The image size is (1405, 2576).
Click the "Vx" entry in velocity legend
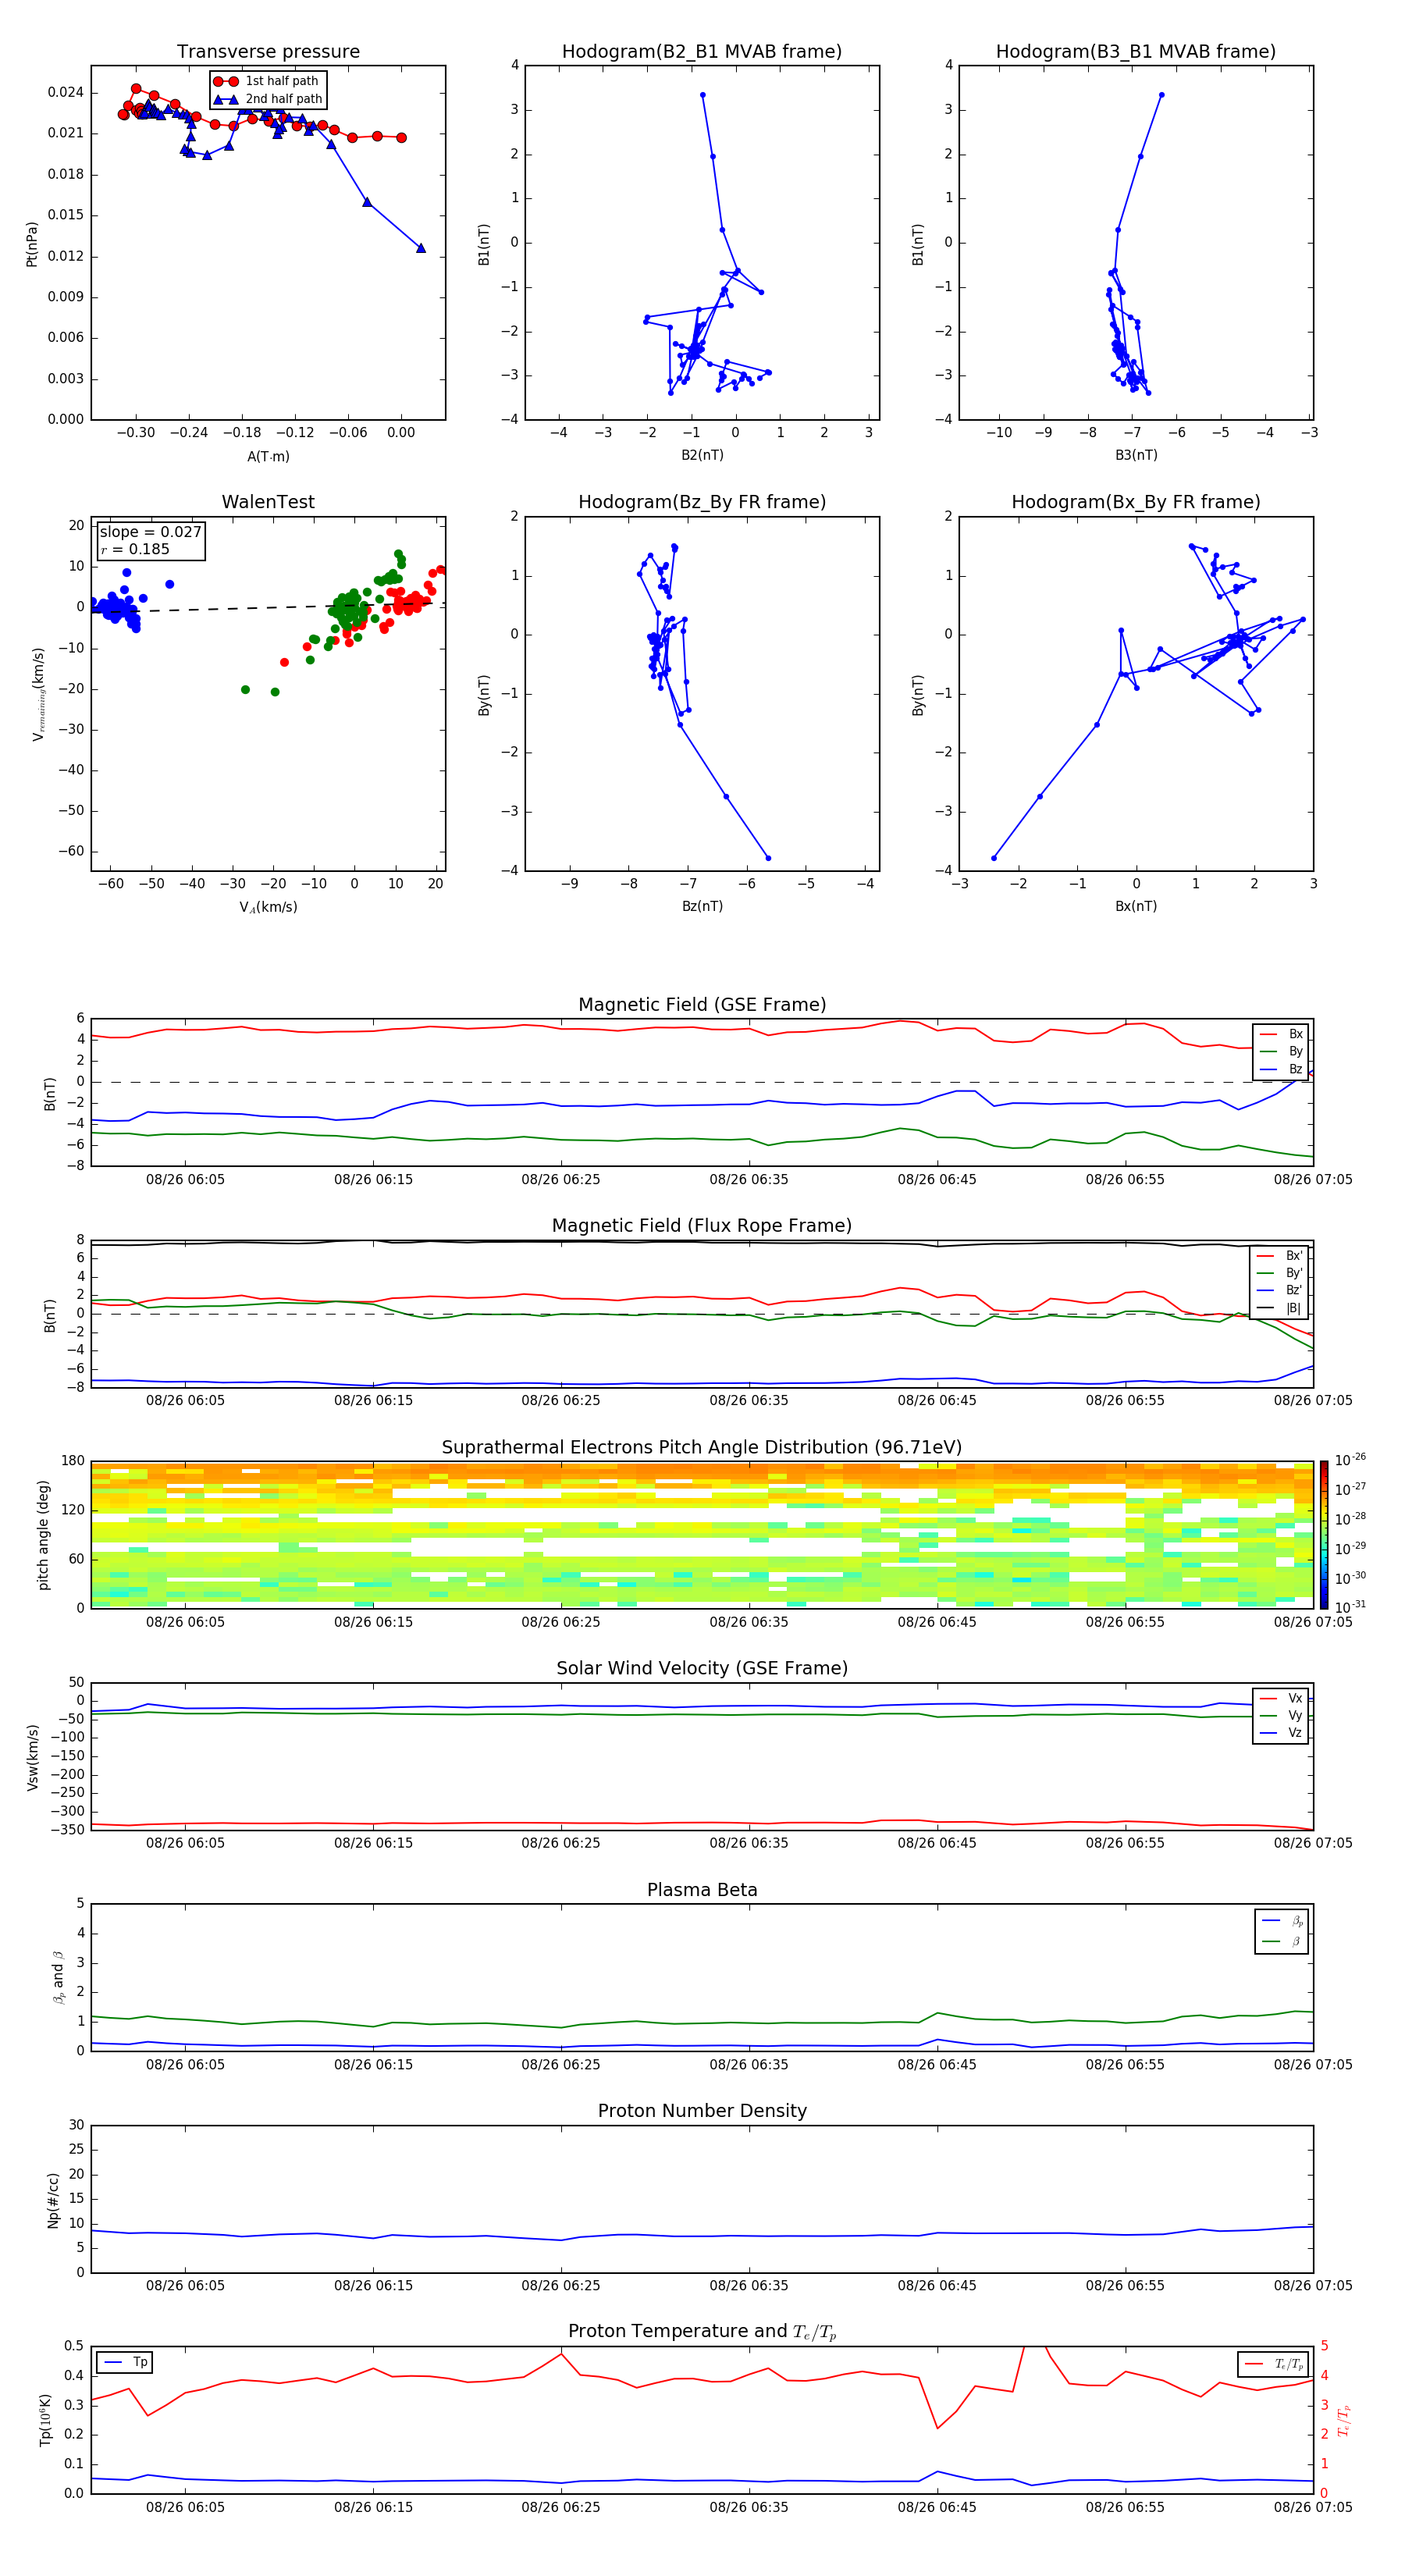(1281, 1698)
